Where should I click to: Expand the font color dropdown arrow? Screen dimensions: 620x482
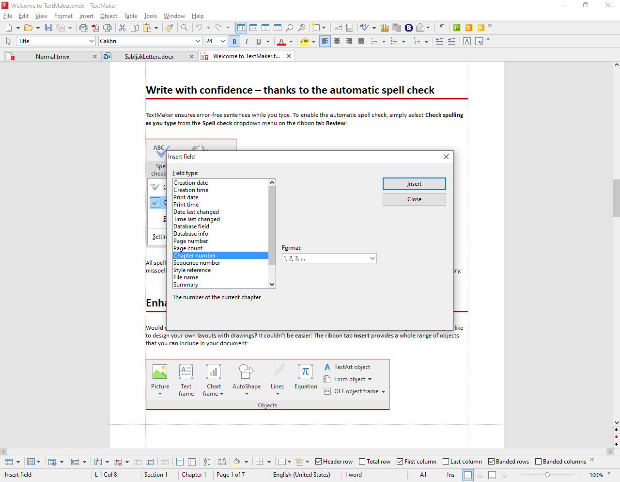[x=291, y=42]
